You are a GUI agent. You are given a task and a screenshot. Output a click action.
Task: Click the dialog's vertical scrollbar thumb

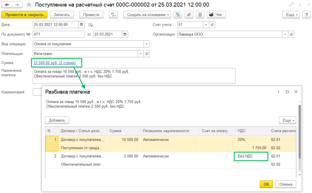(300, 132)
